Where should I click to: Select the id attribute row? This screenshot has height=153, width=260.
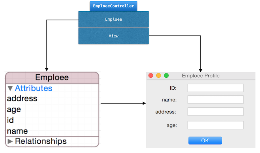10,120
